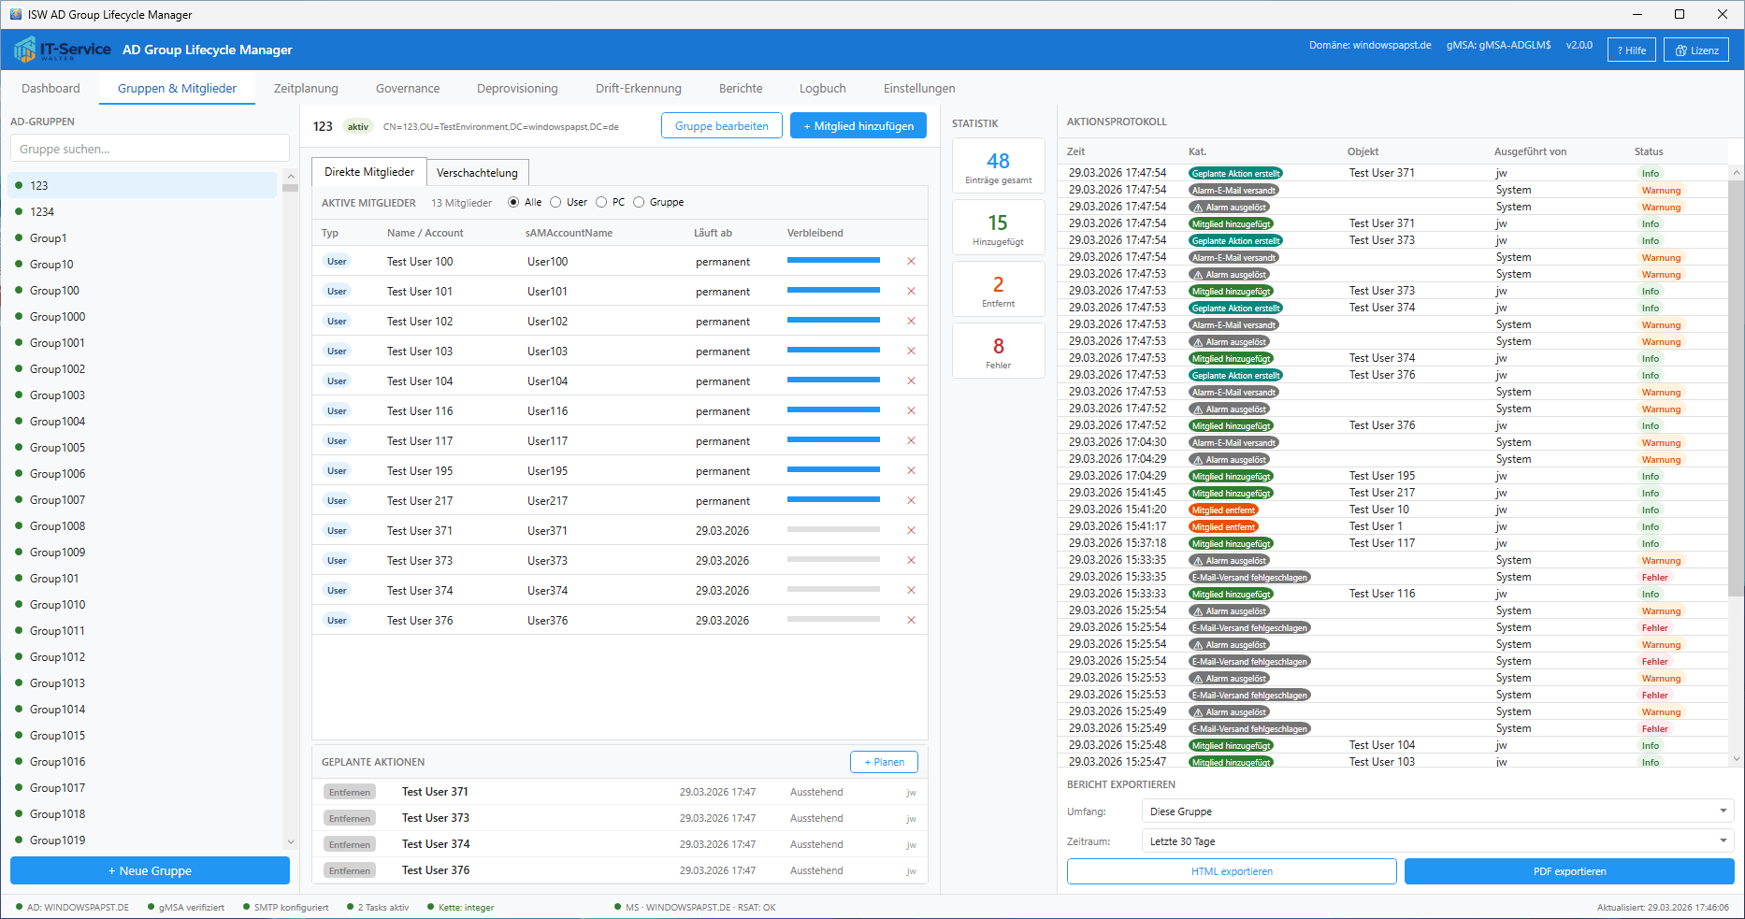This screenshot has width=1745, height=919.
Task: Open the Zeitraum dropdown
Action: (1437, 841)
